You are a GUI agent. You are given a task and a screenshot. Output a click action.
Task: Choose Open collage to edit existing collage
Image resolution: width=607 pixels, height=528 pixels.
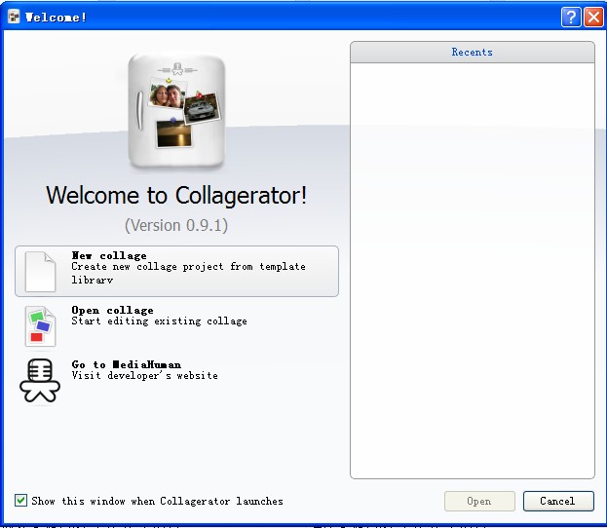176,326
